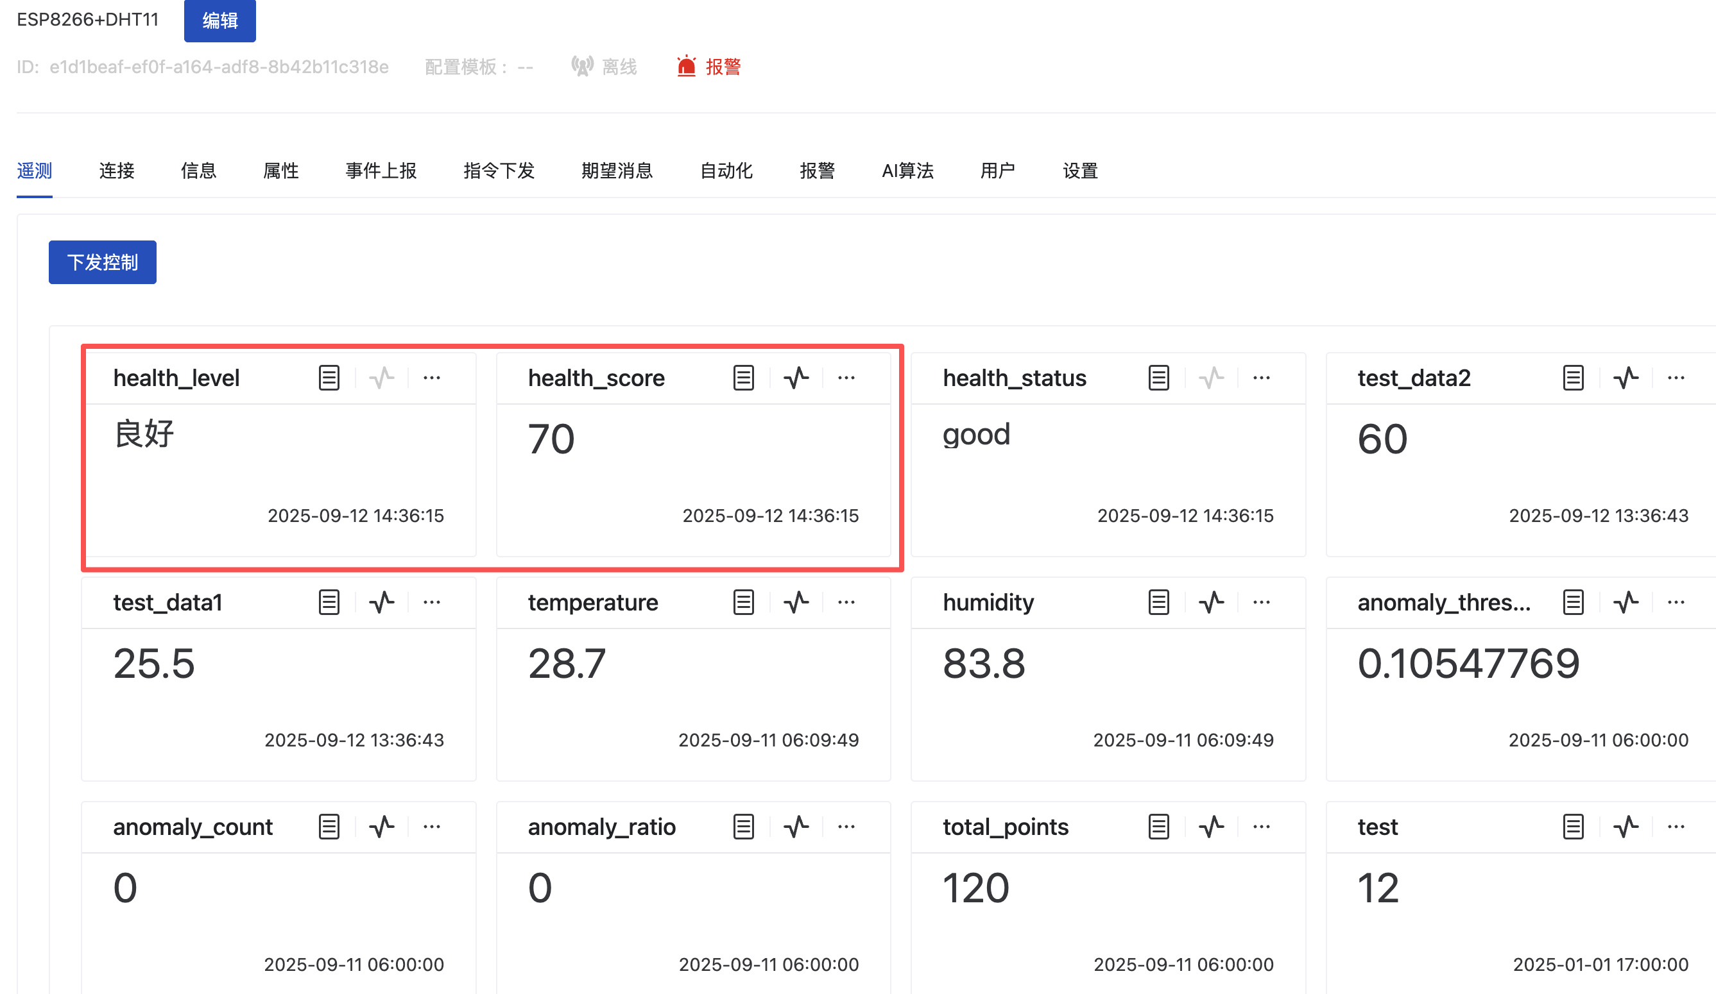Click the 下发控制 button

pos(103,262)
